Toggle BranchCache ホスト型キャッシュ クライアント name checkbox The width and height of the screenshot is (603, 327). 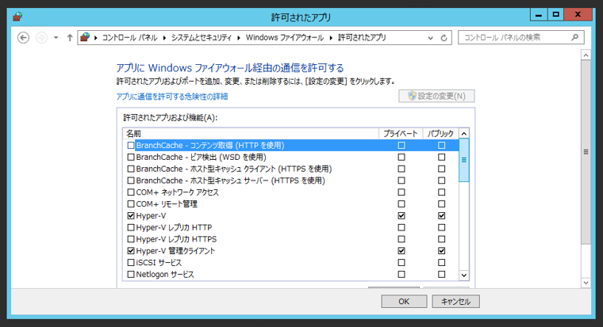click(131, 169)
